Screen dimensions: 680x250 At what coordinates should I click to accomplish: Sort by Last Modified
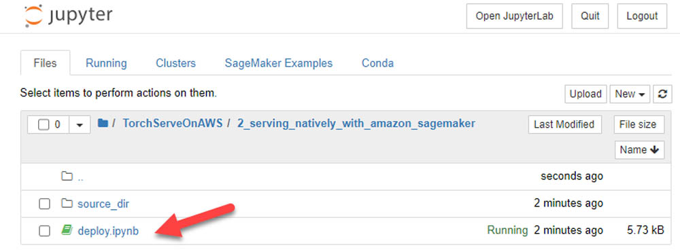coord(564,125)
